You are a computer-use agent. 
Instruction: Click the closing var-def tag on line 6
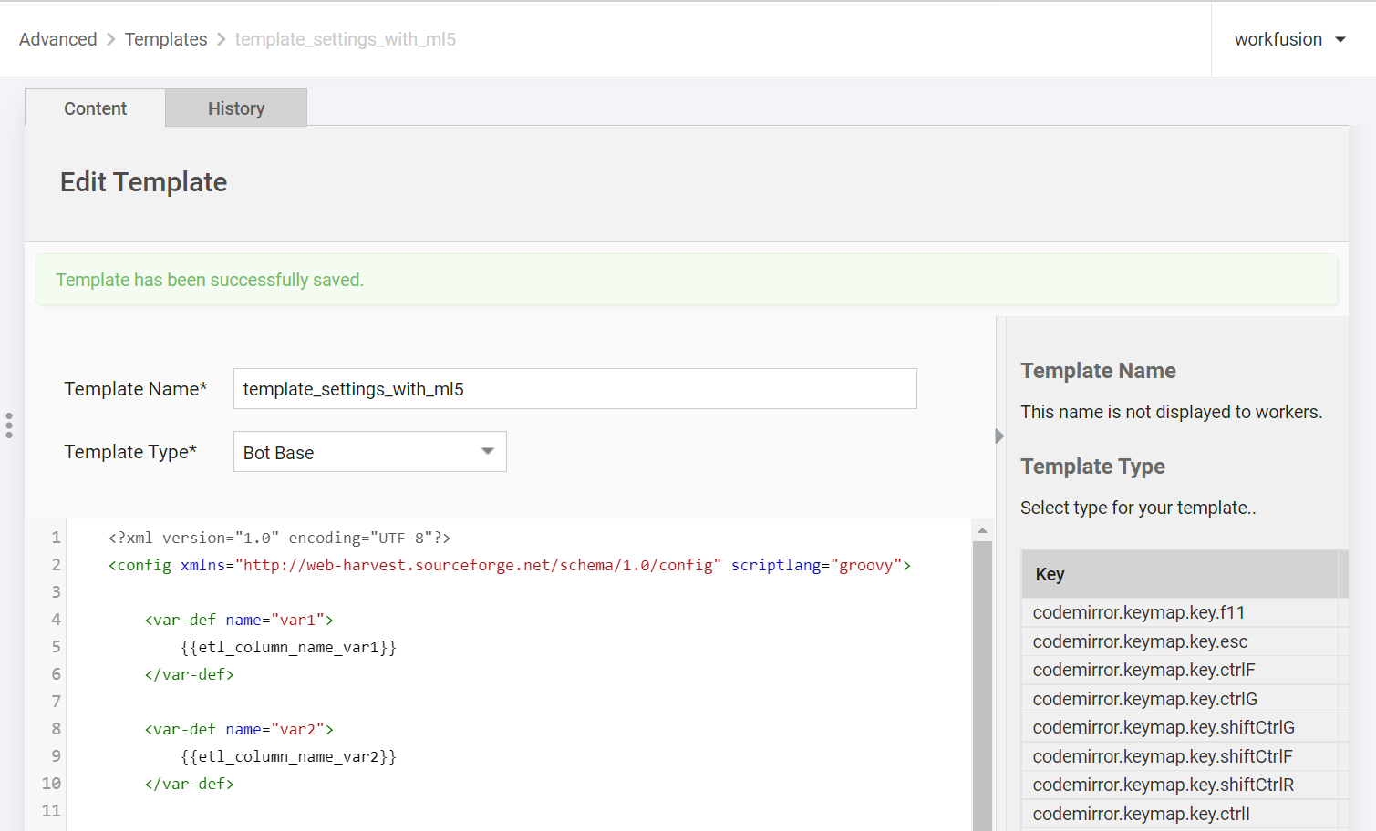[x=189, y=674]
